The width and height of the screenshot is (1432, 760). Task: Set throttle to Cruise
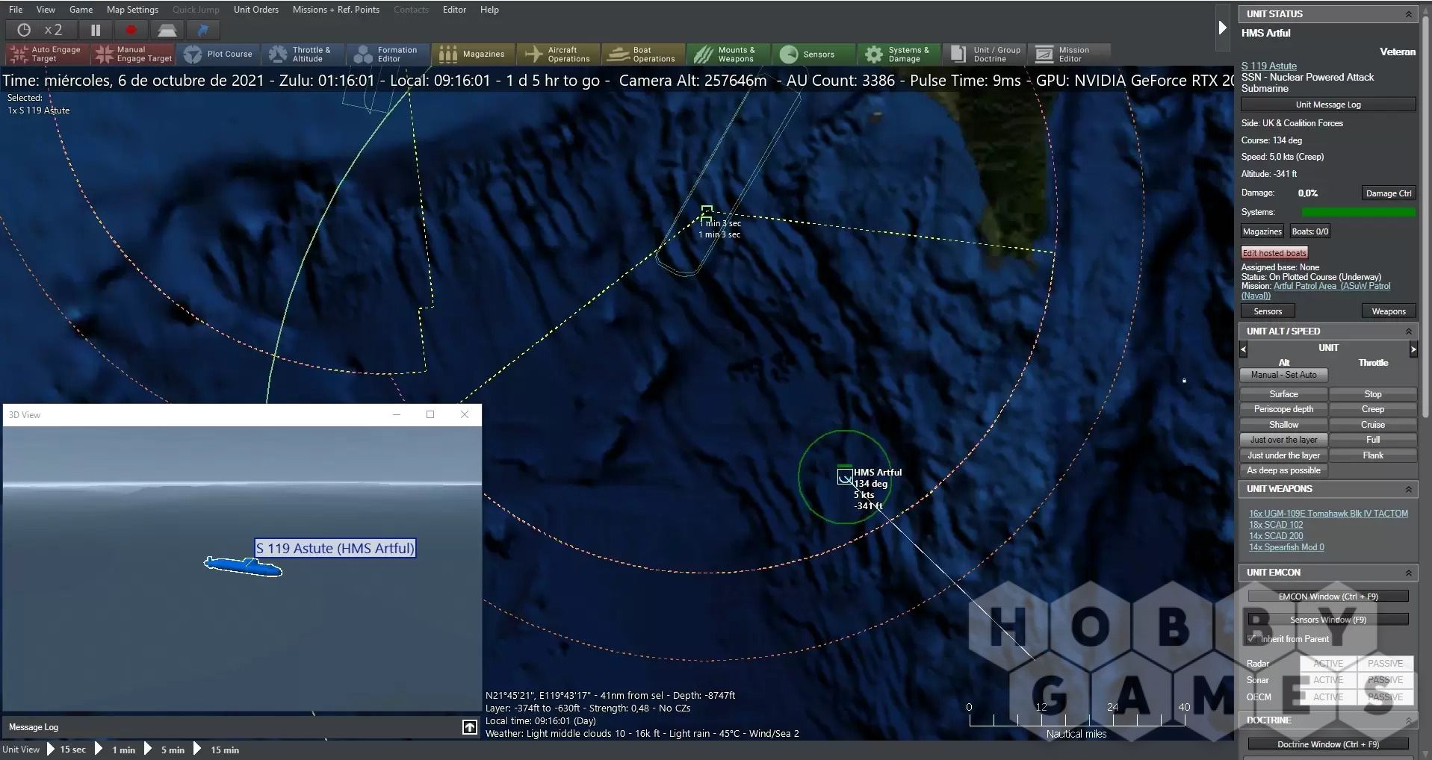[x=1372, y=425]
